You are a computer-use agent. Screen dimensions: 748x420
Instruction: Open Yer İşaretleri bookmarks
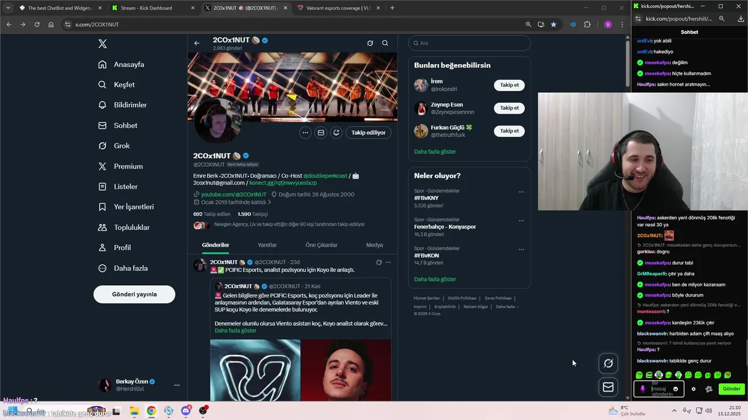click(x=127, y=206)
